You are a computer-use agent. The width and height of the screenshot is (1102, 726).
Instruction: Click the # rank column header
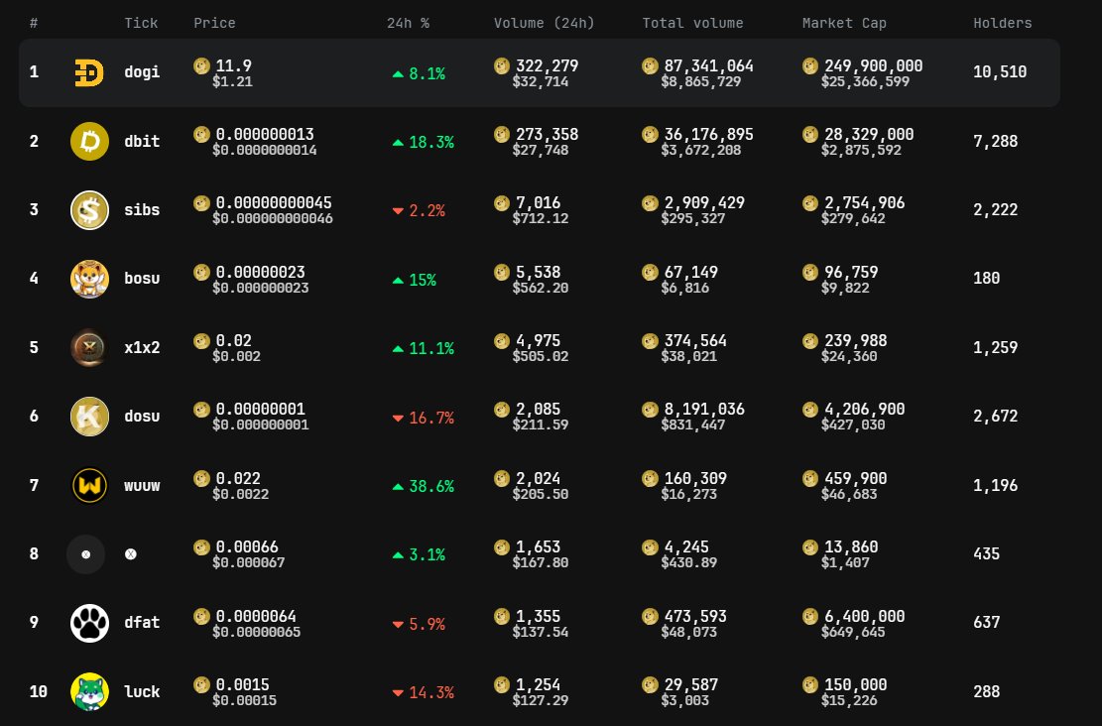pyautogui.click(x=34, y=23)
